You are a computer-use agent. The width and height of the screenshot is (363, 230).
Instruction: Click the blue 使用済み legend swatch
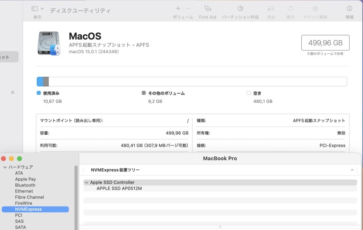pyautogui.click(x=39, y=93)
